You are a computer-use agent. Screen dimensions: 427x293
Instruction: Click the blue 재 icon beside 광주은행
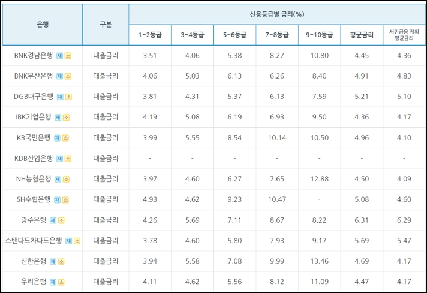point(53,220)
